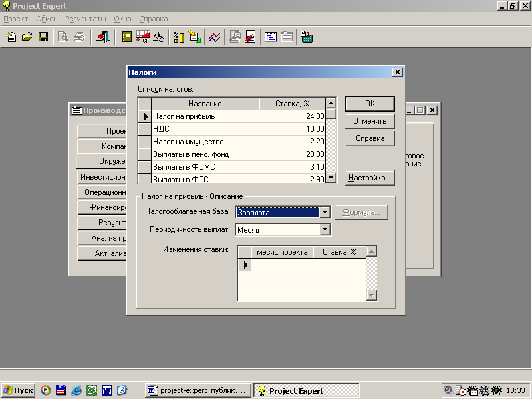The width and height of the screenshot is (532, 399).
Task: Switch to project-expert_публик Word taskbar item
Action: tap(198, 390)
